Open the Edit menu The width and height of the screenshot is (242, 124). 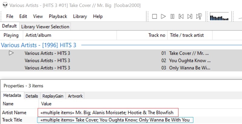tap(23, 16)
